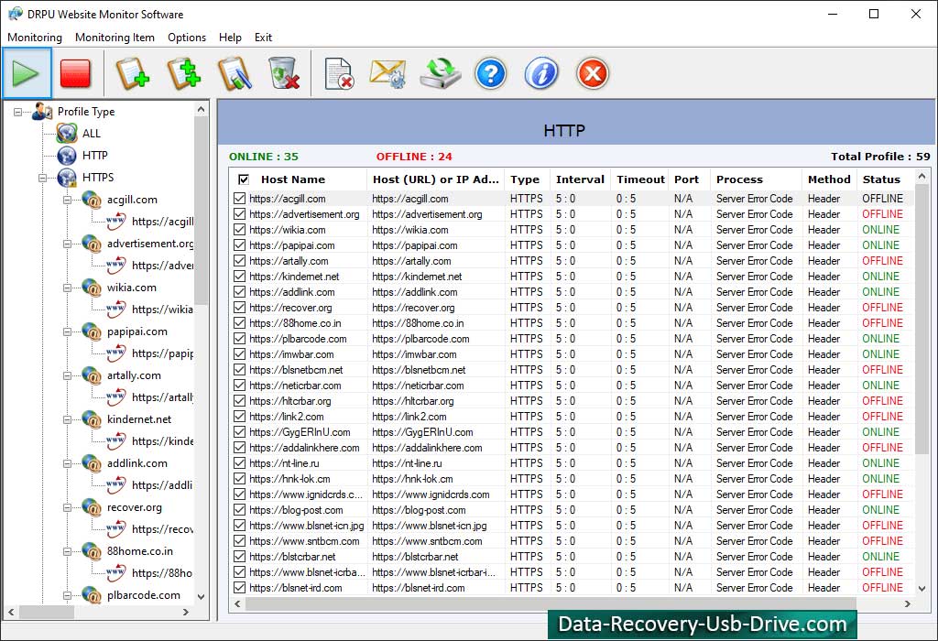Uncheck the https://wikia.com row checkbox
The image size is (938, 641).
pos(239,229)
